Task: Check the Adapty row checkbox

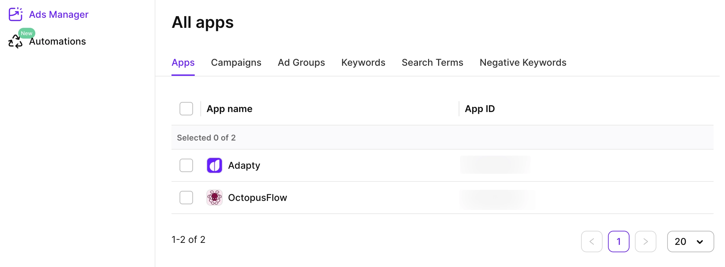Action: click(x=186, y=165)
